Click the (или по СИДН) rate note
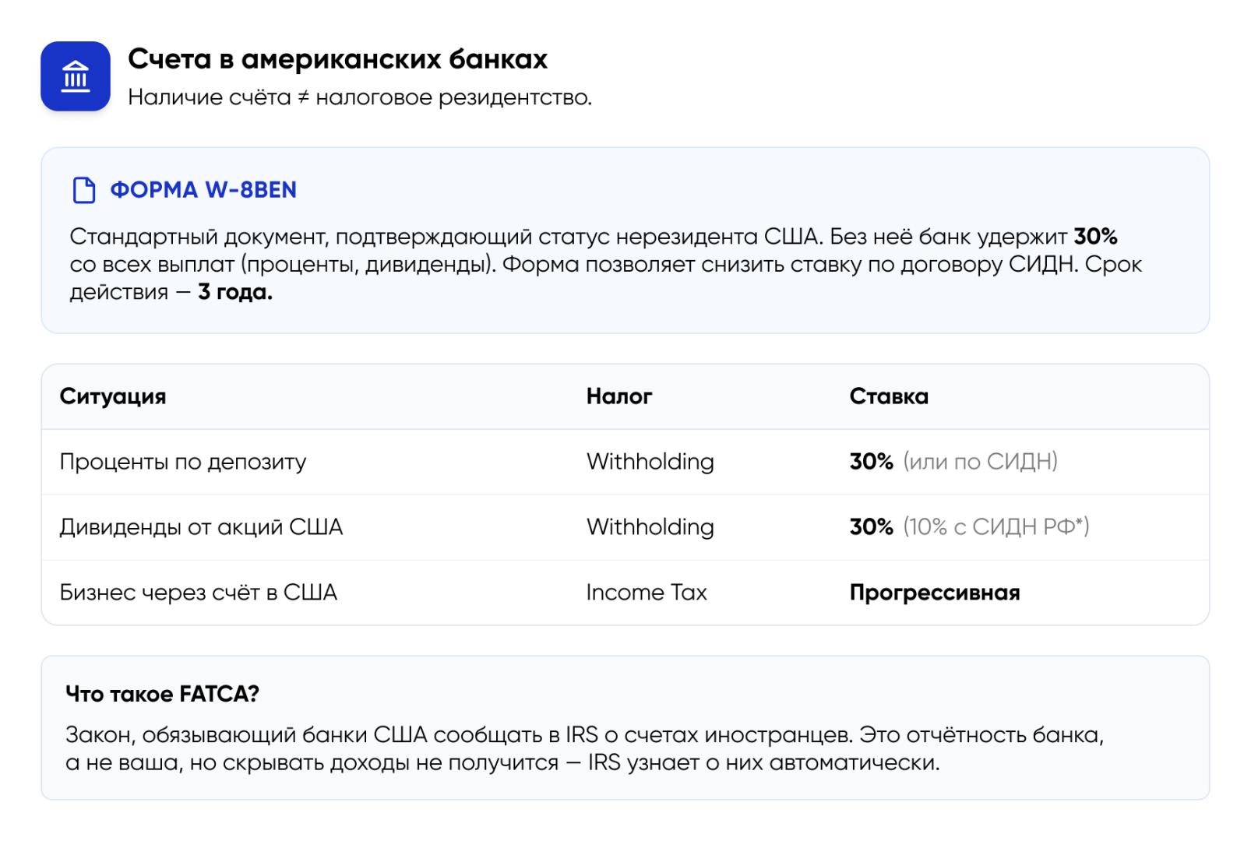This screenshot has height=841, width=1251. (x=980, y=462)
